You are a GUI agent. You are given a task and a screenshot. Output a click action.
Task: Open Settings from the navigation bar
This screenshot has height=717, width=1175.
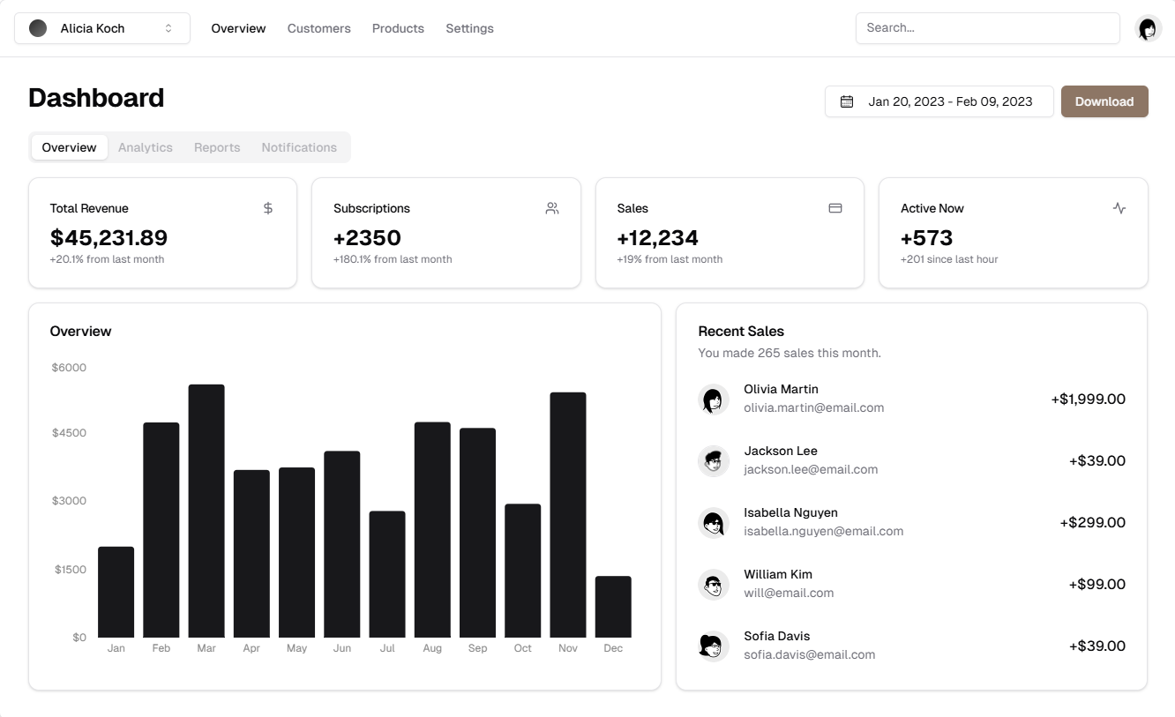[x=469, y=28]
